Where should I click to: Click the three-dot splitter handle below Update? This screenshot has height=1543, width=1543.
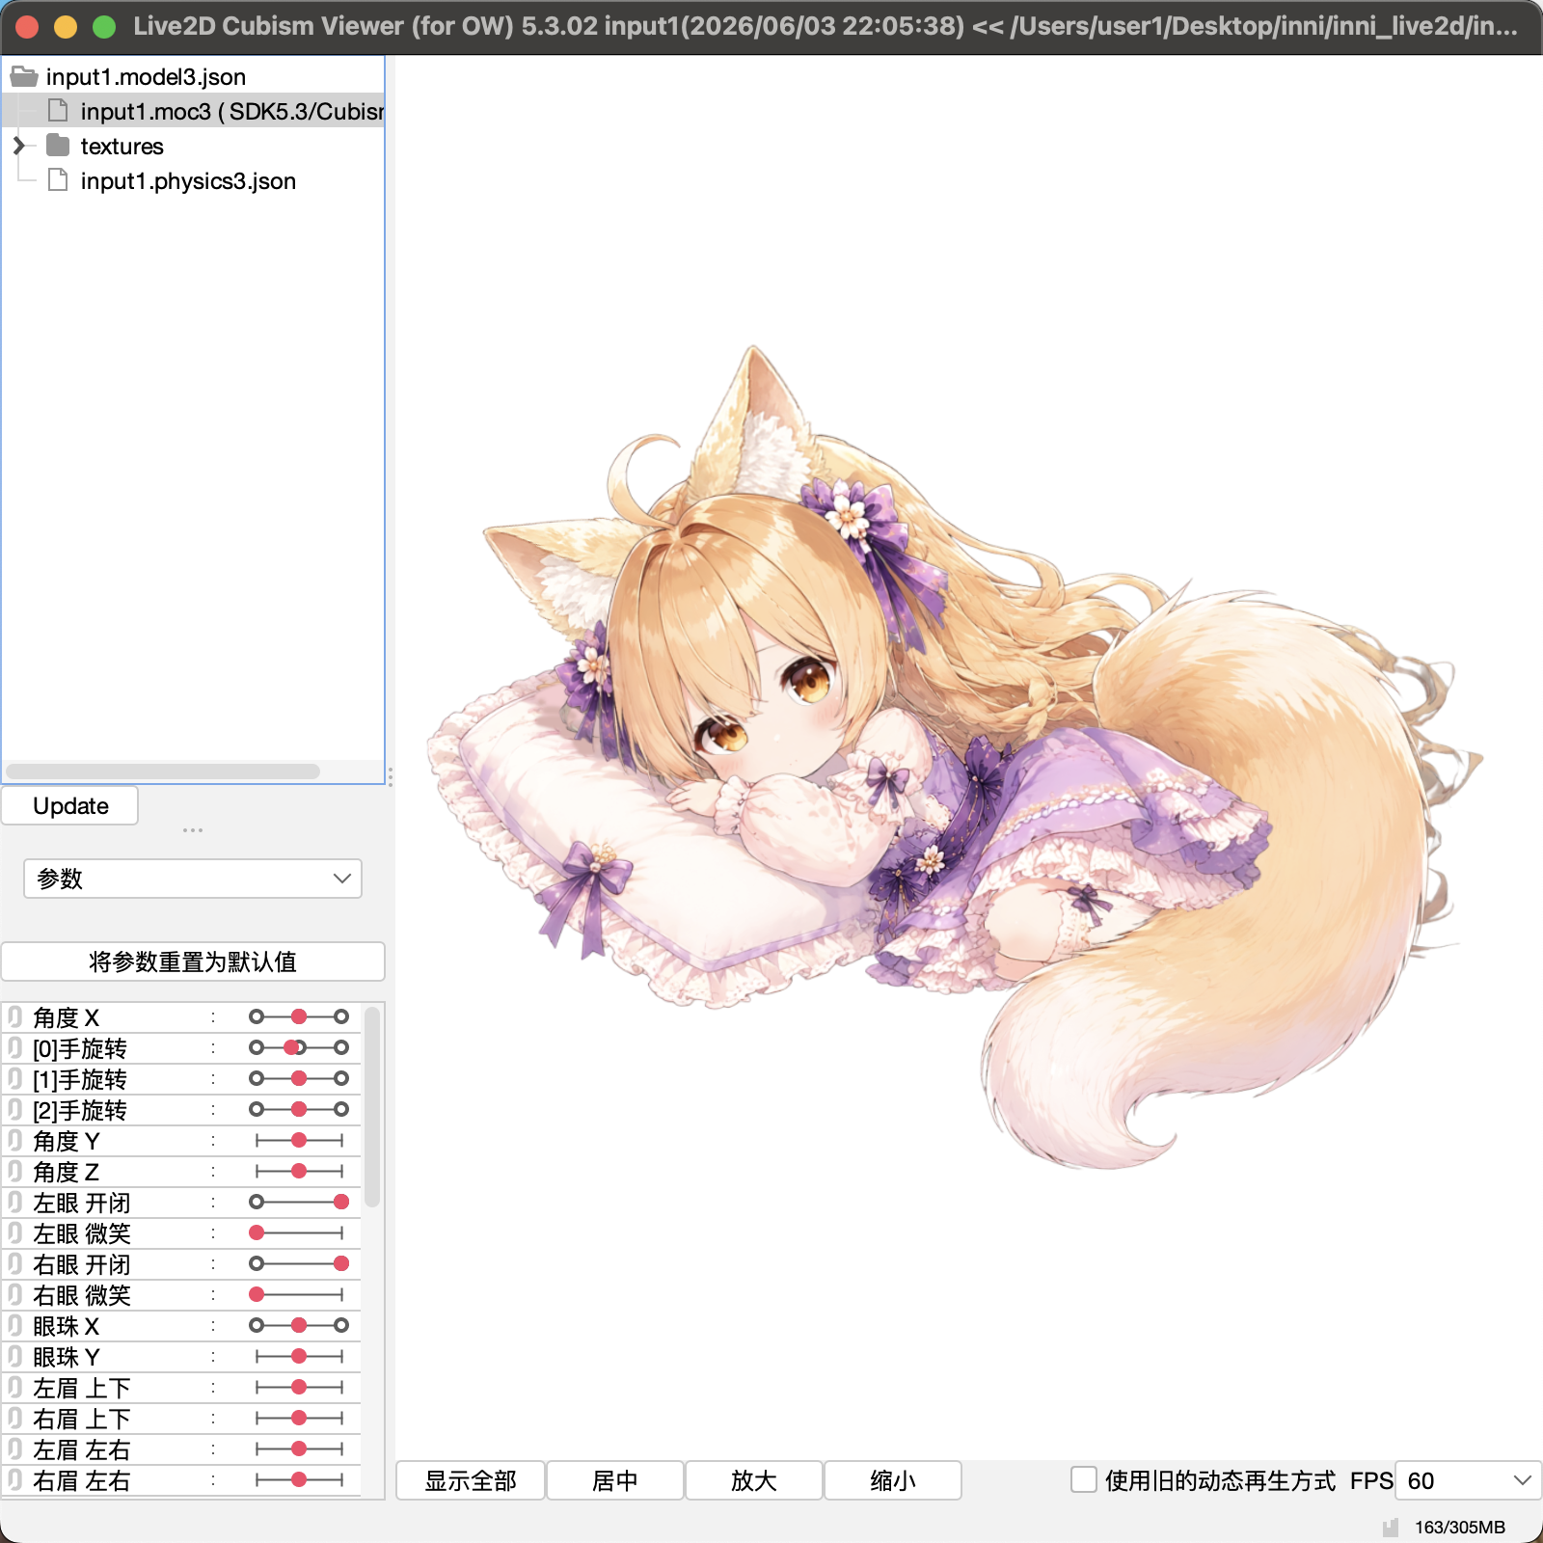193,830
